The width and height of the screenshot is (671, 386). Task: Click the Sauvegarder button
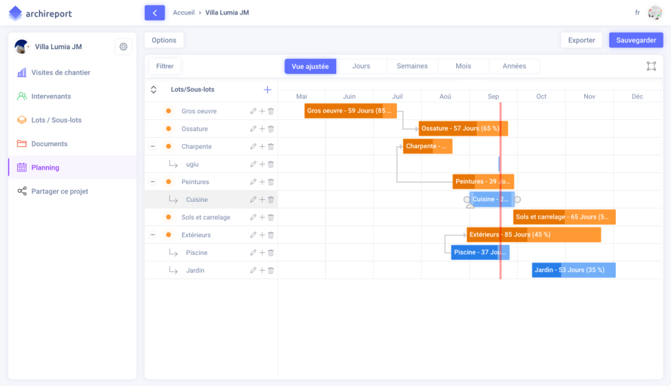[636, 40]
